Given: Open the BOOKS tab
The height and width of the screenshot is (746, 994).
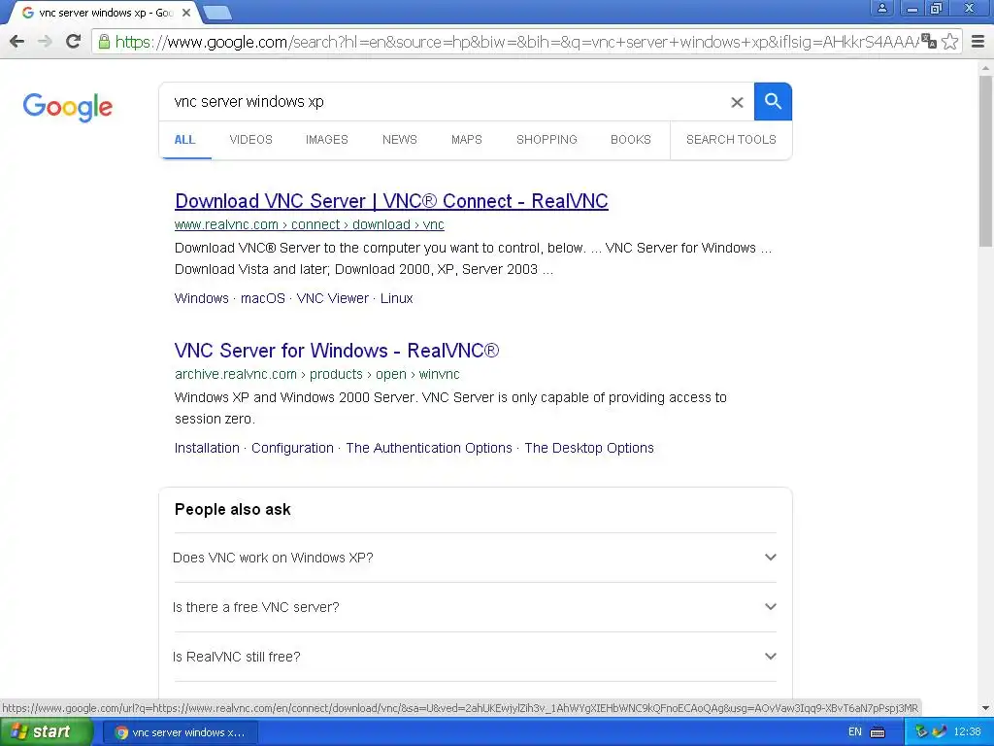Looking at the screenshot, I should click(631, 140).
